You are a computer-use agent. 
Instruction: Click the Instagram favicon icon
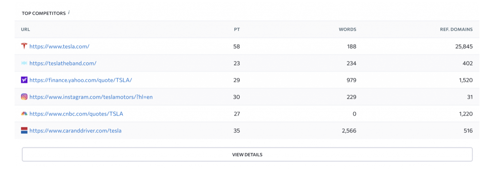point(24,97)
